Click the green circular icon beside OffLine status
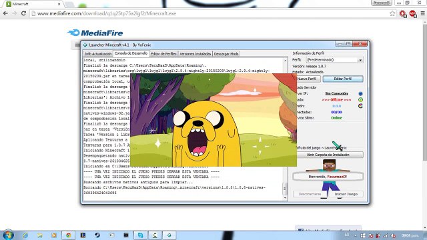The image size is (427, 240). point(360,100)
